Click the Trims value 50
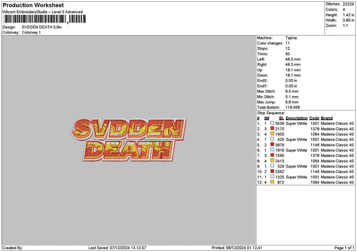The height and width of the screenshot is (252, 357). (x=287, y=54)
